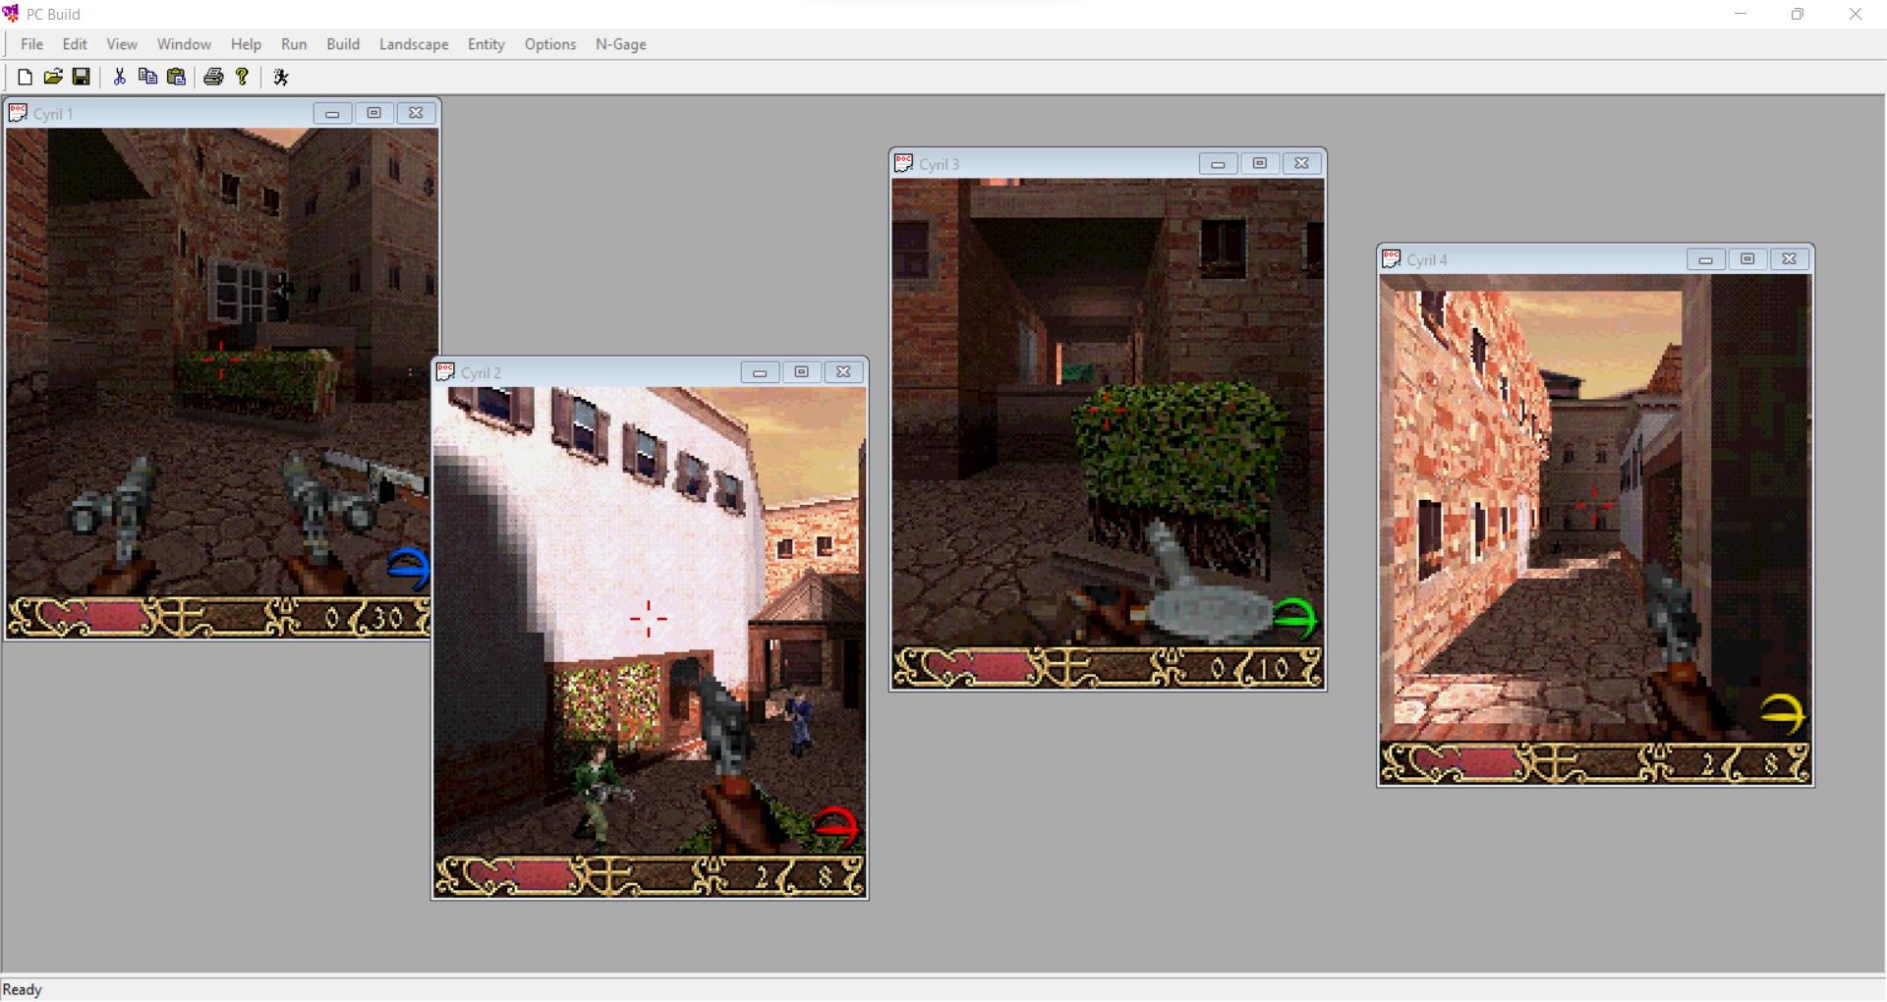This screenshot has height=1002, width=1887.
Task: Minimize the main PC Build window
Action: click(1741, 14)
